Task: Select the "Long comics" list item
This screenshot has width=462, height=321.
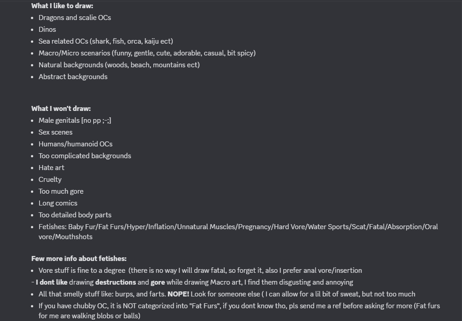Action: (x=58, y=203)
